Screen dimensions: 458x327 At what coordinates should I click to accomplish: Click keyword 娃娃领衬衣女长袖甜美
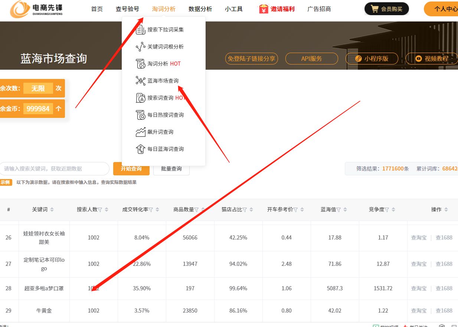44,238
